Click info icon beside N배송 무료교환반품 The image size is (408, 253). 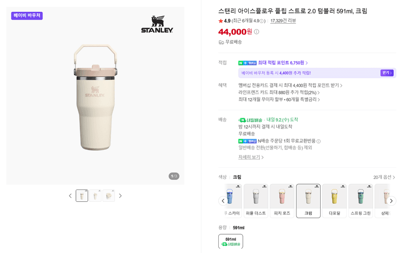tap(318, 141)
